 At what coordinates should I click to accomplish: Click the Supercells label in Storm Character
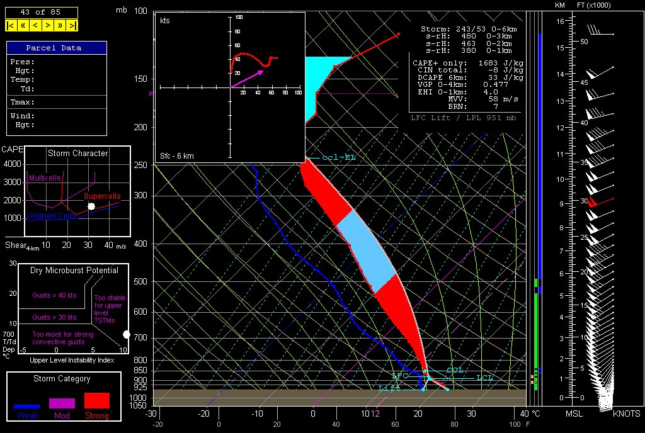(x=102, y=196)
